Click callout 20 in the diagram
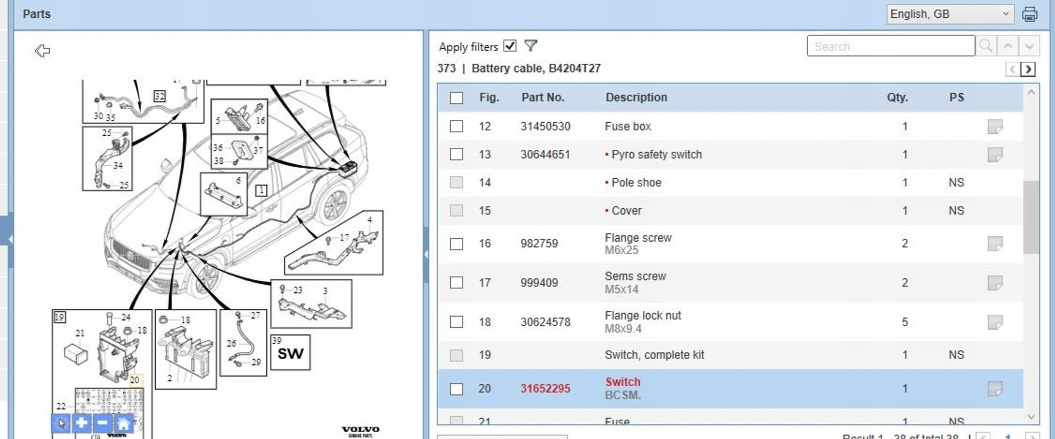This screenshot has height=439, width=1055. click(135, 380)
